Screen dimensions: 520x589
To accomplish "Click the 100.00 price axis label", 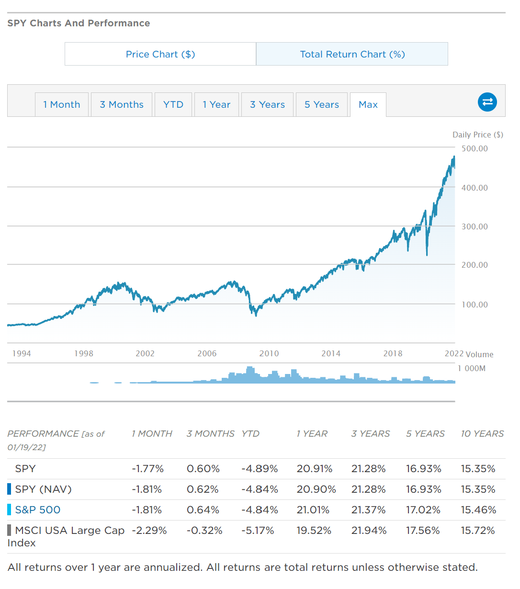I will pyautogui.click(x=475, y=305).
